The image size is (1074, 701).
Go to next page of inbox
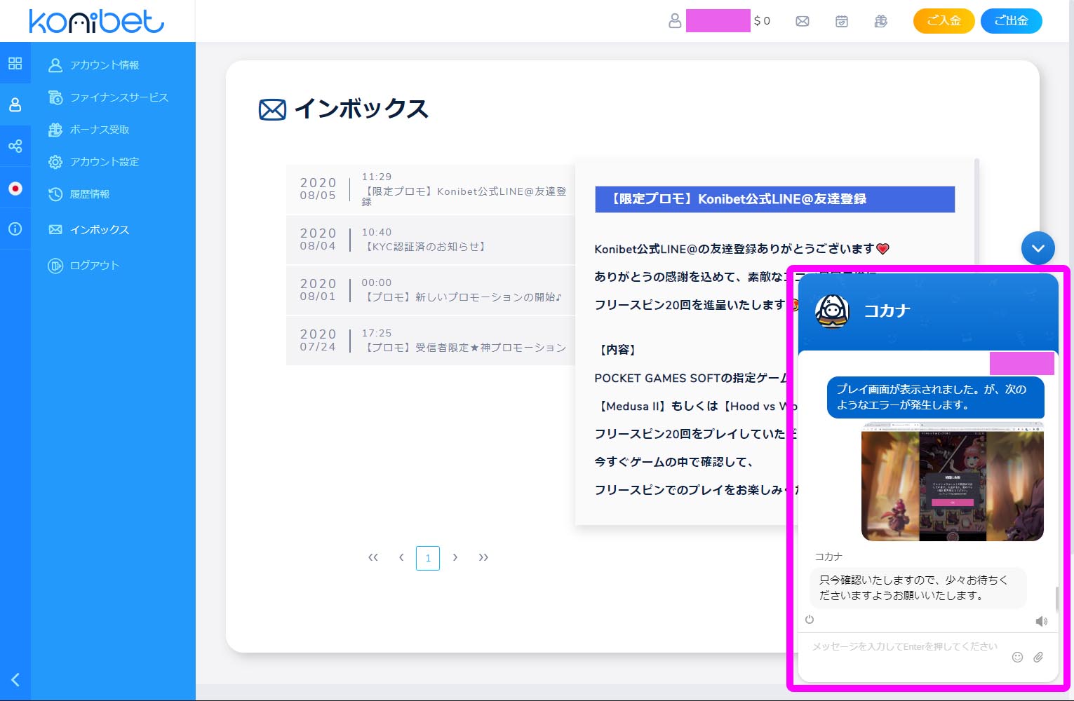point(455,557)
